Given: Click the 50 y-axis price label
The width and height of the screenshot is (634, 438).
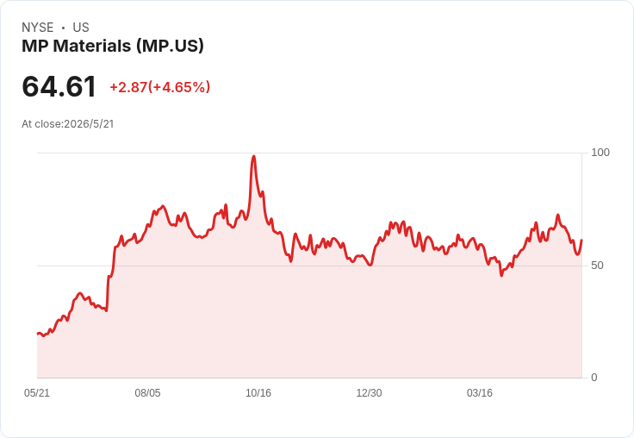Looking at the screenshot, I should click(597, 266).
